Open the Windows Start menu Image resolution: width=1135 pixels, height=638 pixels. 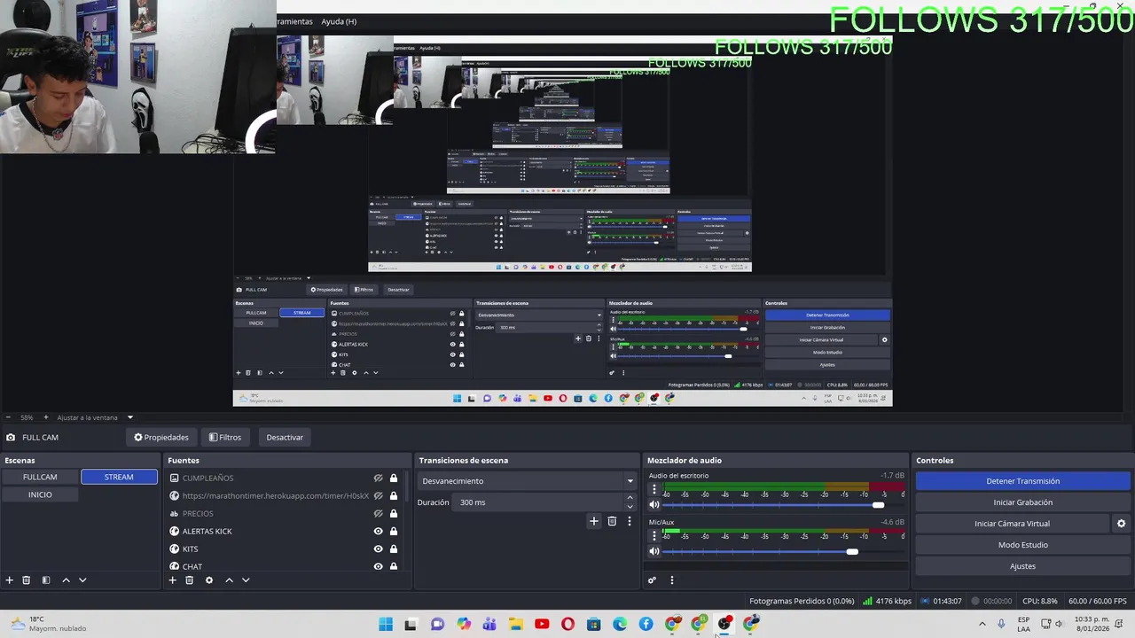(x=386, y=624)
